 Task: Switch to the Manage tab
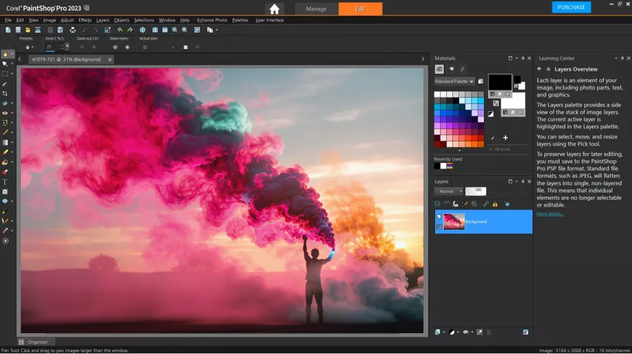317,9
